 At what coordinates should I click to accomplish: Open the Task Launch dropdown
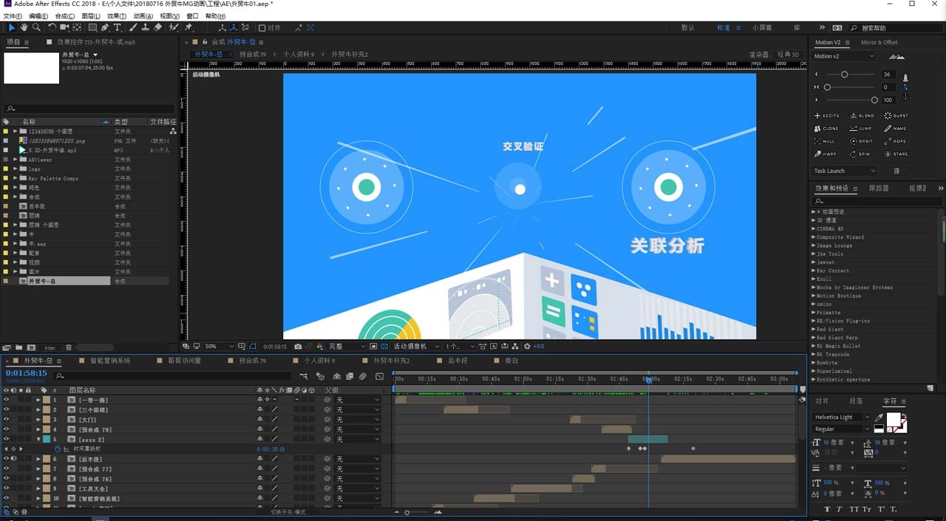point(845,171)
